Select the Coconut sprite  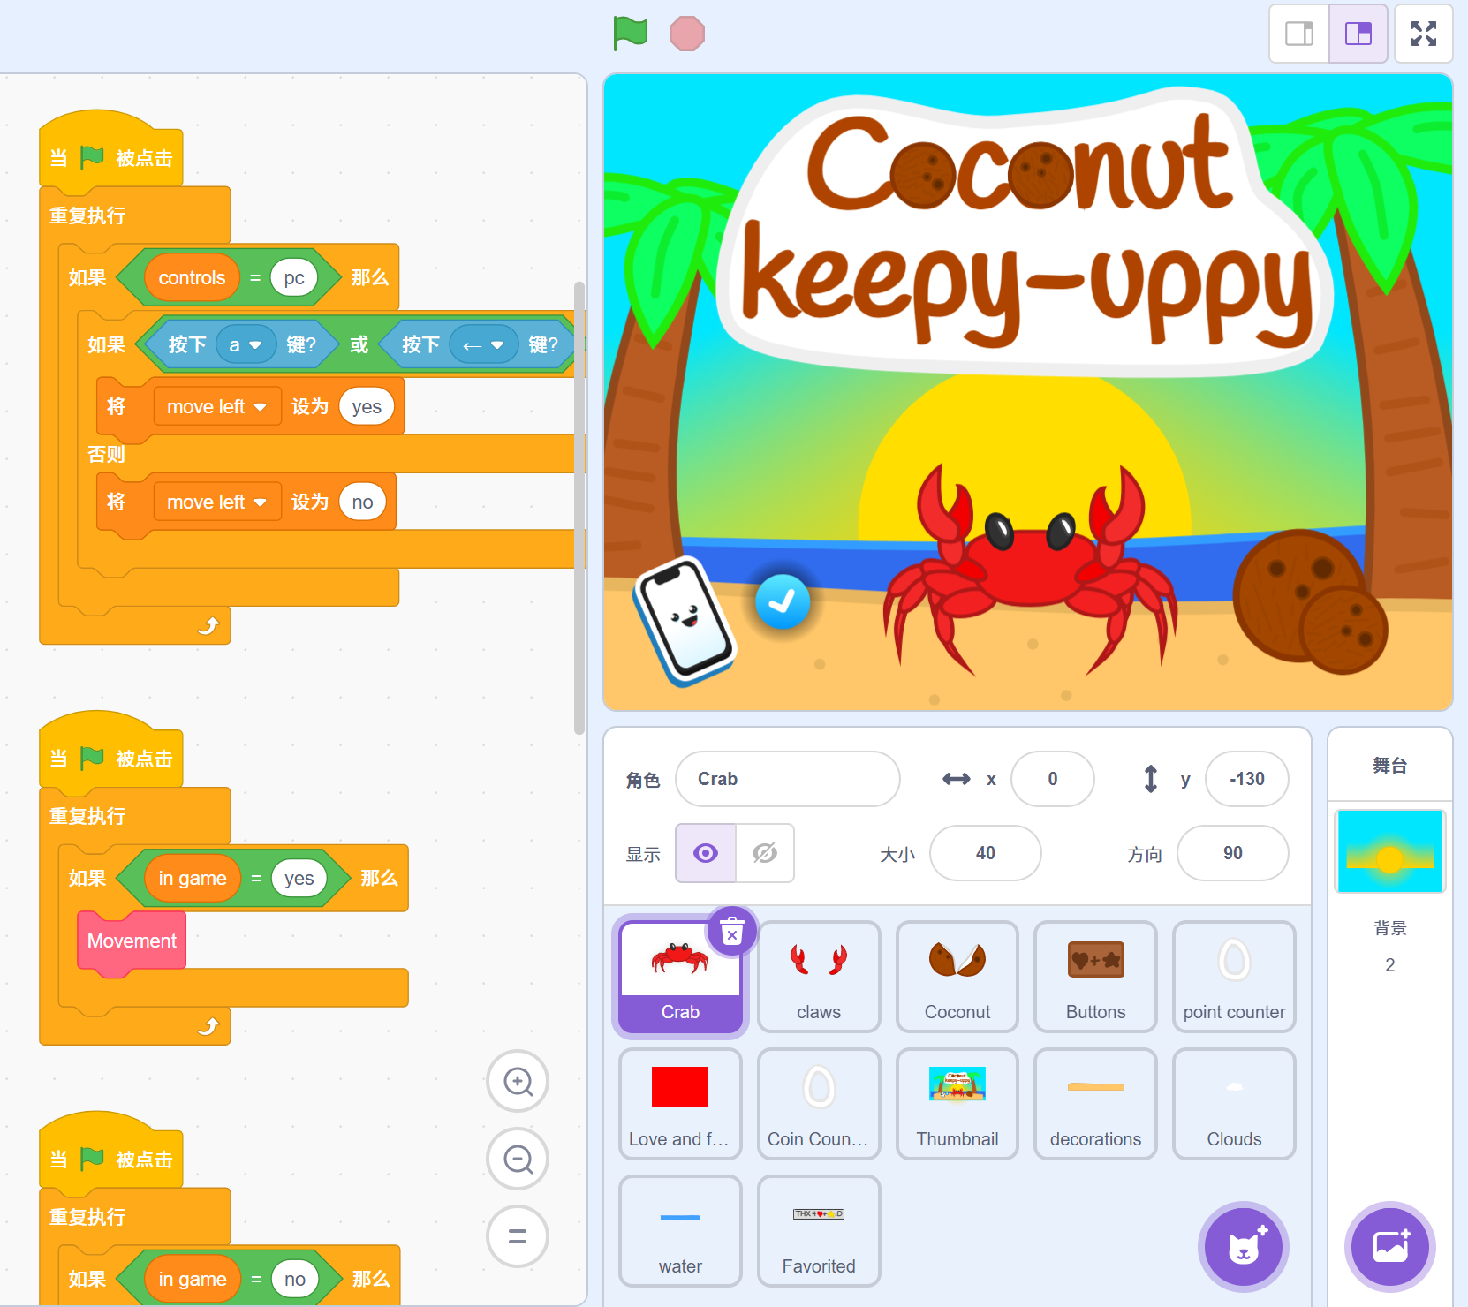957,976
